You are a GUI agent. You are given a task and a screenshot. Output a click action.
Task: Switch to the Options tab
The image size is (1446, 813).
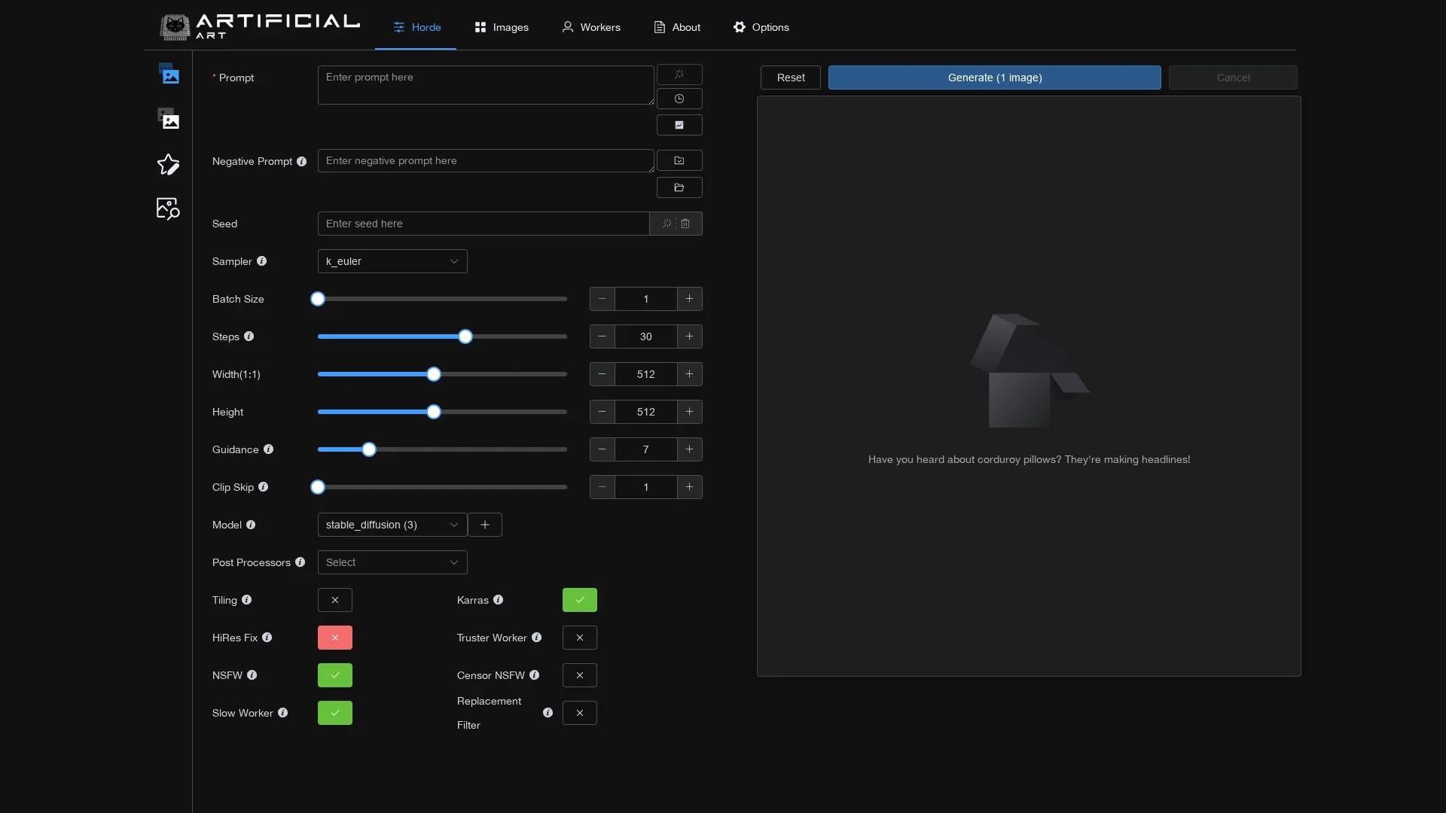point(761,27)
